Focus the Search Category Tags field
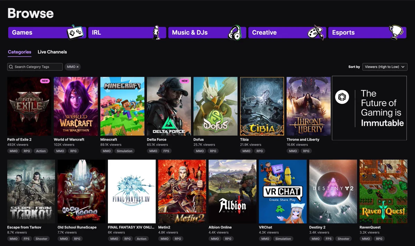The height and width of the screenshot is (246, 415). 35,67
